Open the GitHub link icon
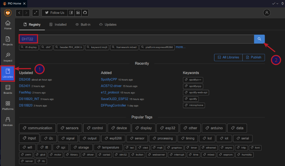 85,13
